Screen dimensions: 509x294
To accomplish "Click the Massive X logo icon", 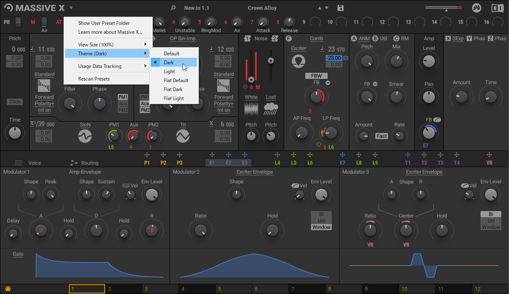I will coord(8,8).
